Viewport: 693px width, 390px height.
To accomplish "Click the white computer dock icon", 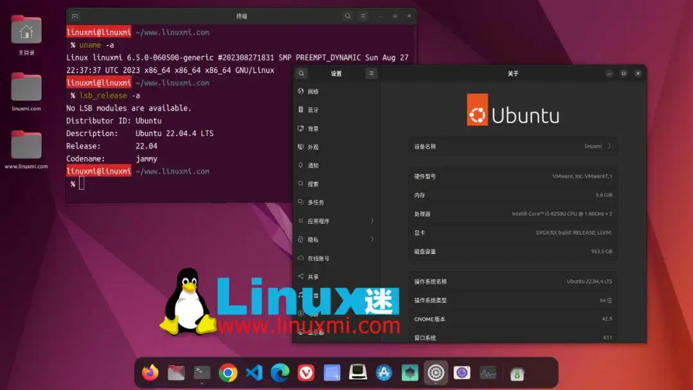I will tap(358, 372).
